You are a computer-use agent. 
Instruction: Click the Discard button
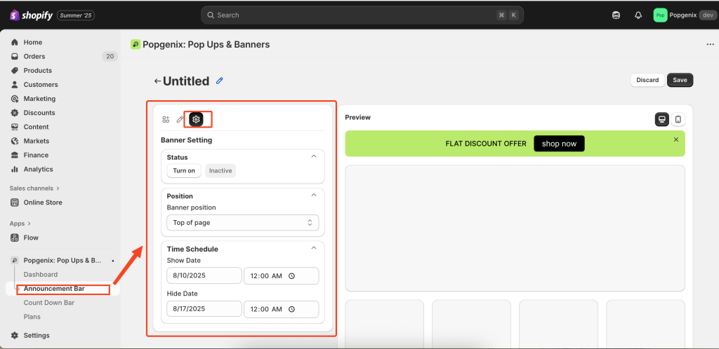(647, 80)
